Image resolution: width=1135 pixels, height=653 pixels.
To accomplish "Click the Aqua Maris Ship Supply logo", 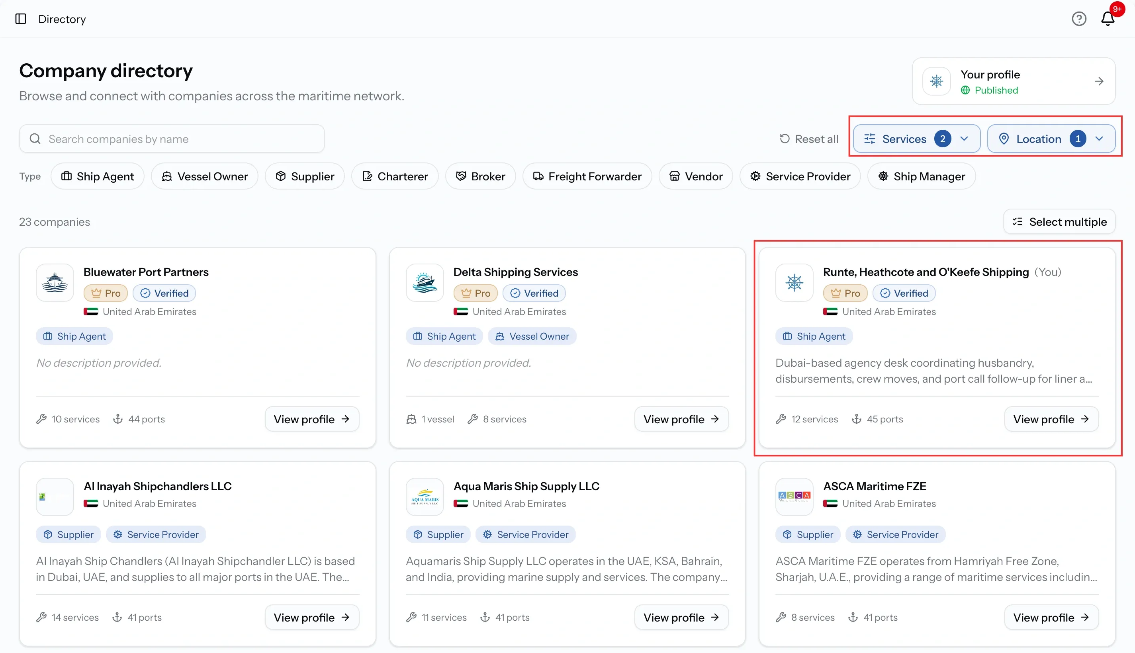I will [425, 497].
